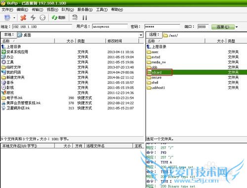Viewport: 247px width, 188px height.
Task: Click the gray circle cancel transfer icon
Action: click(x=42, y=17)
